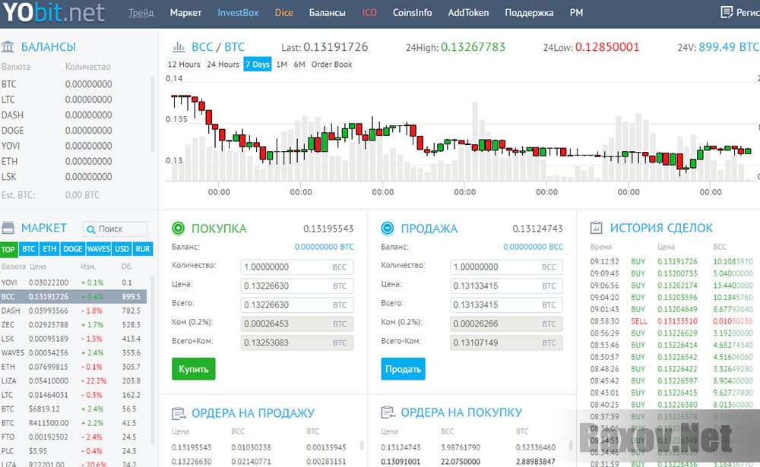Screen dimensions: 760x467
Task: Show the Order Book view
Action: click(x=331, y=65)
